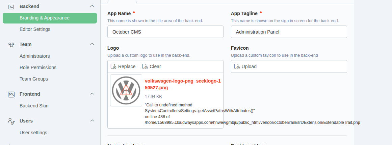This screenshot has height=145, width=392.
Task: Click the App Tagline input field
Action: pyautogui.click(x=289, y=32)
